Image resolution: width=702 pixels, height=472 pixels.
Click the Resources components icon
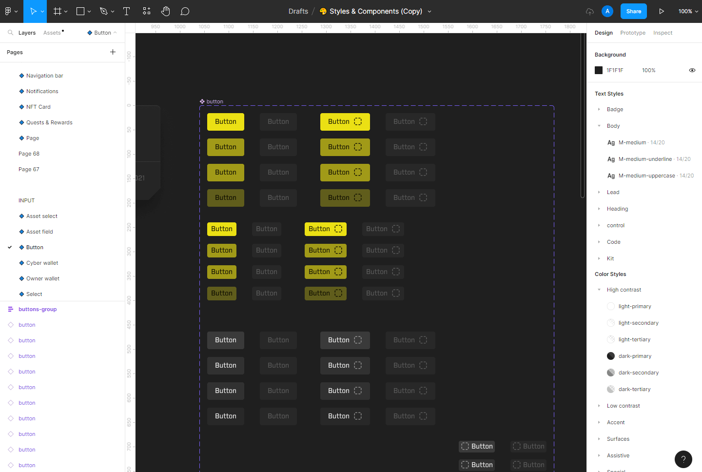point(146,11)
